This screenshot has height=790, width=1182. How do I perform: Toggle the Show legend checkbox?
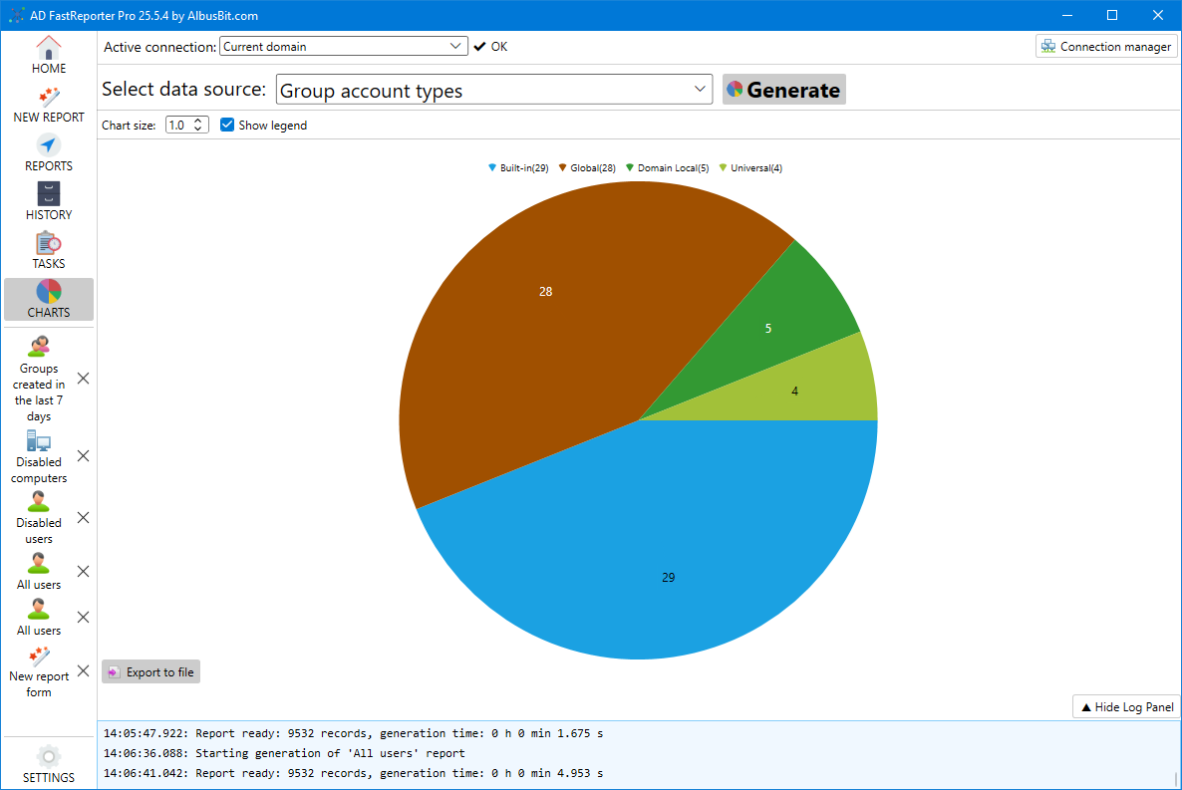pyautogui.click(x=227, y=125)
